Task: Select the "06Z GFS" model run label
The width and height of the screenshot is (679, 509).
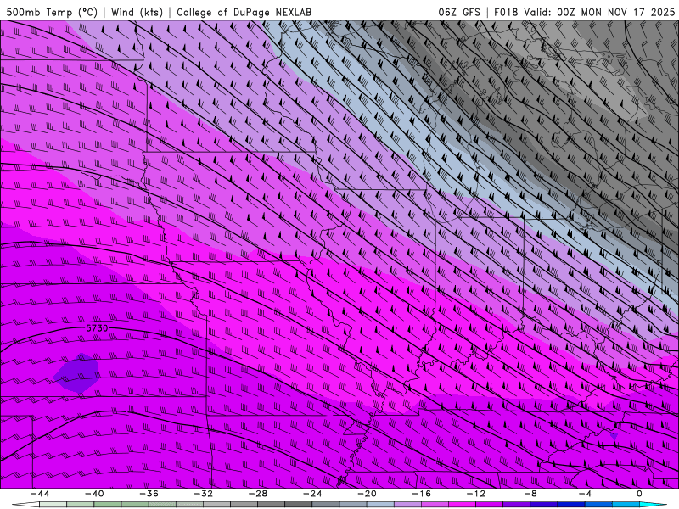Action: (459, 12)
